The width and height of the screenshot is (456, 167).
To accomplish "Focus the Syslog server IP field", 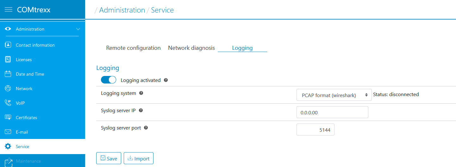I will pyautogui.click(x=332, y=112).
